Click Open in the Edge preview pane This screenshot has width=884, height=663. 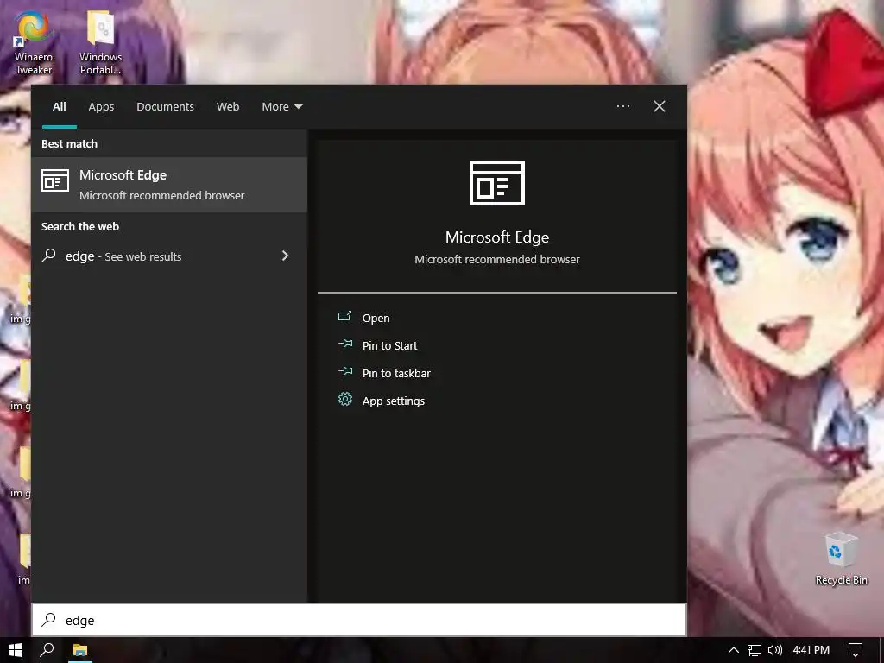click(x=376, y=318)
